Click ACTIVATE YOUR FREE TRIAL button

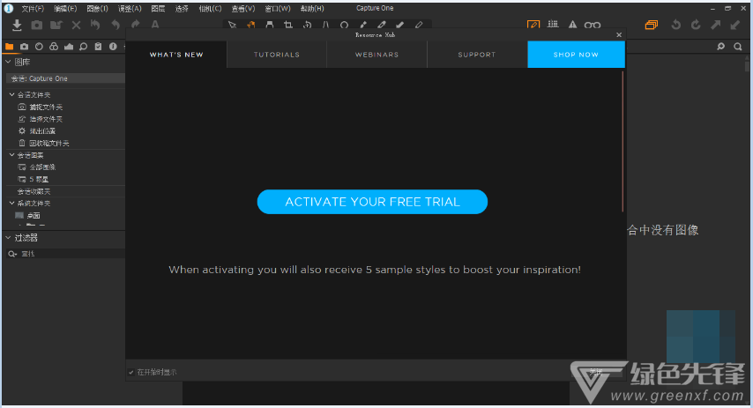coord(373,202)
